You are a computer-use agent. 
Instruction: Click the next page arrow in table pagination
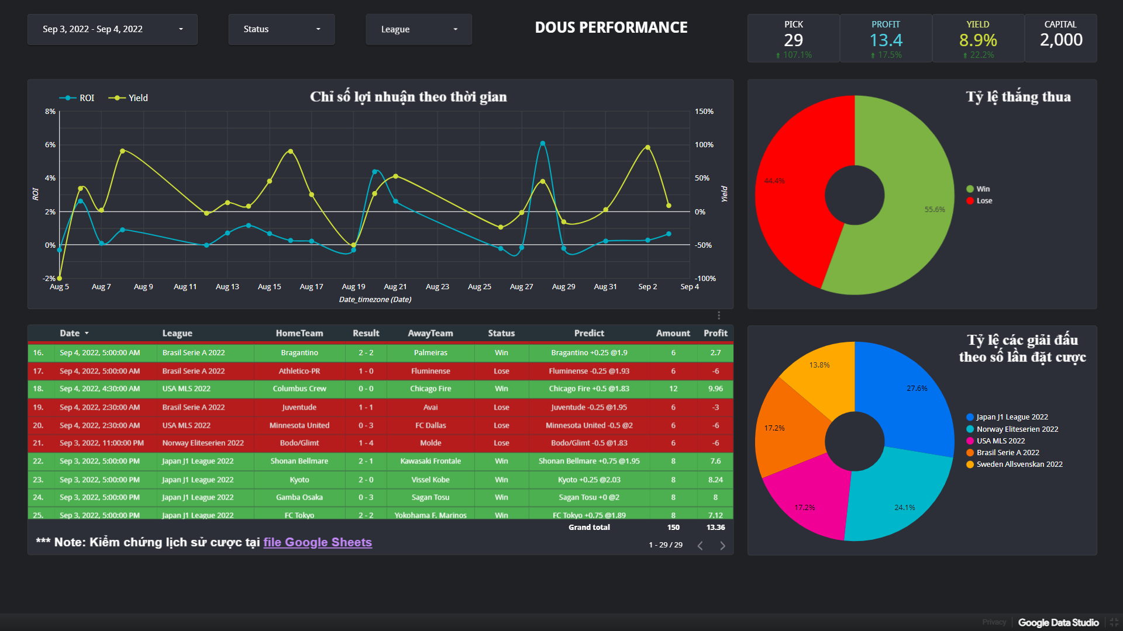point(722,546)
